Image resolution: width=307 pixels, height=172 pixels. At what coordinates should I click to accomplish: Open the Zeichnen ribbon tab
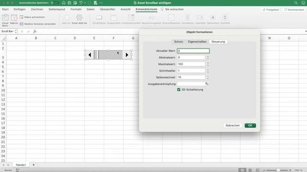(x=37, y=9)
